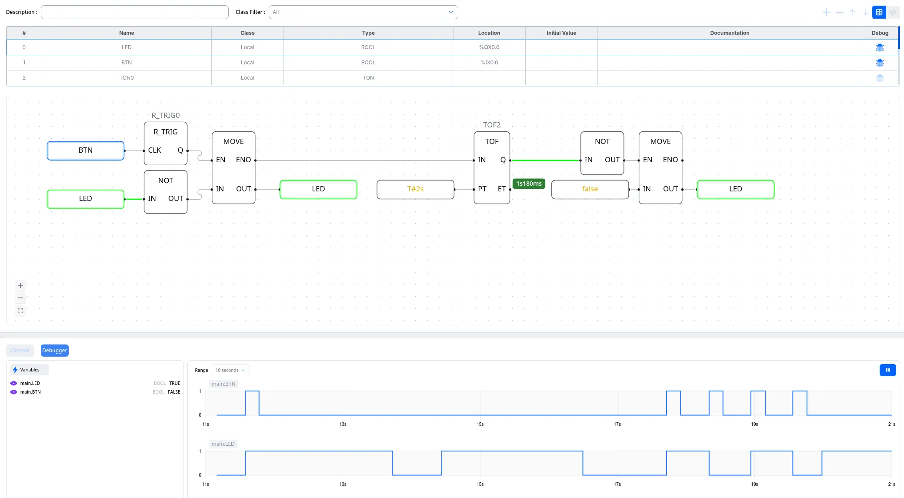Click the Description input field

tap(134, 12)
